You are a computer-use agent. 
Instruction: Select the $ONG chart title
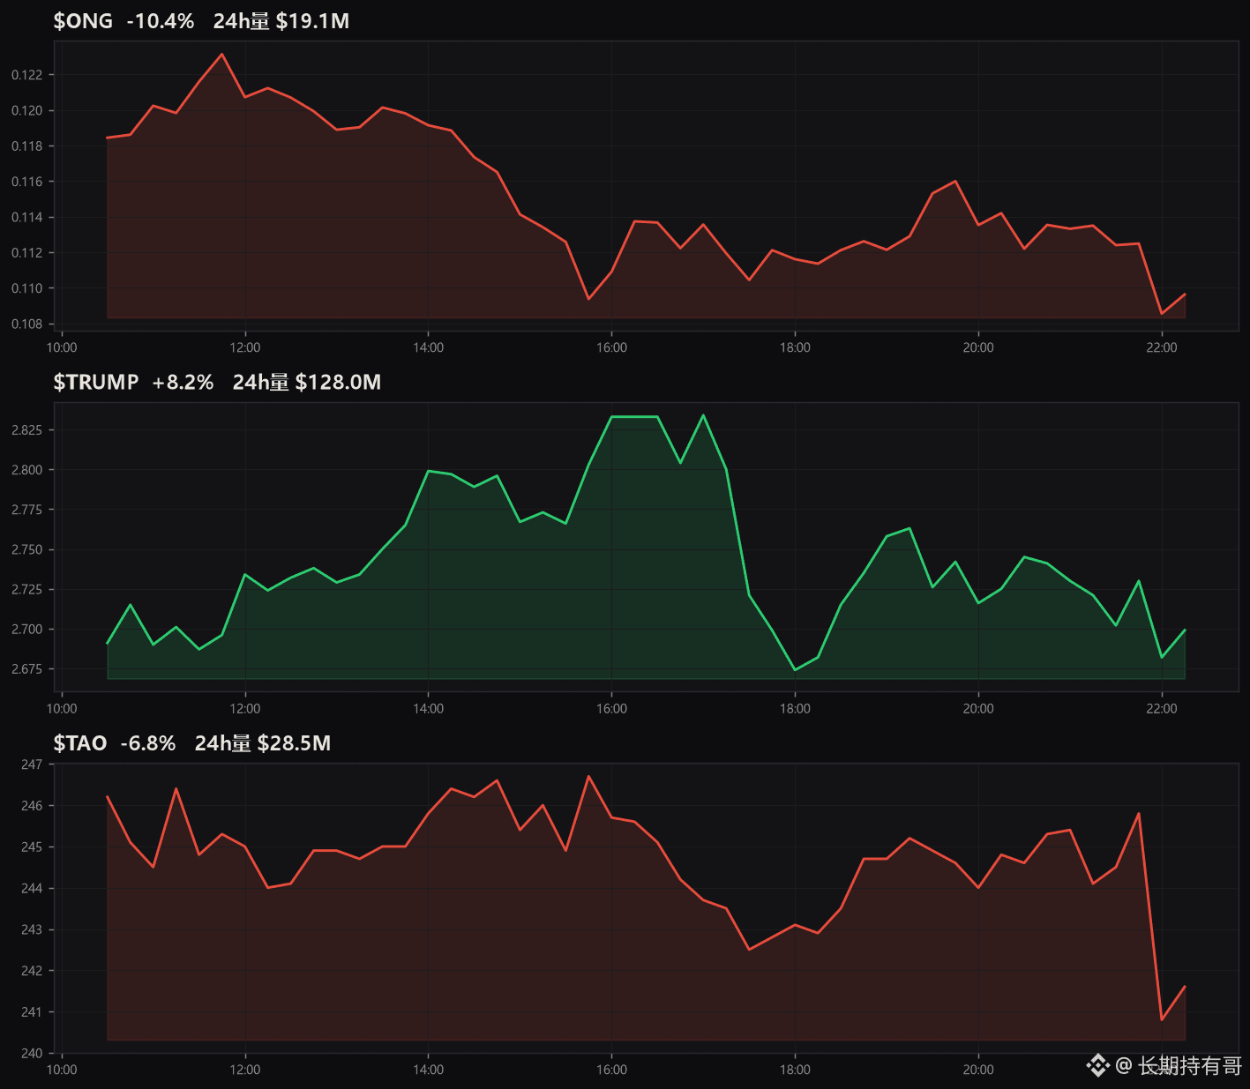pos(83,21)
